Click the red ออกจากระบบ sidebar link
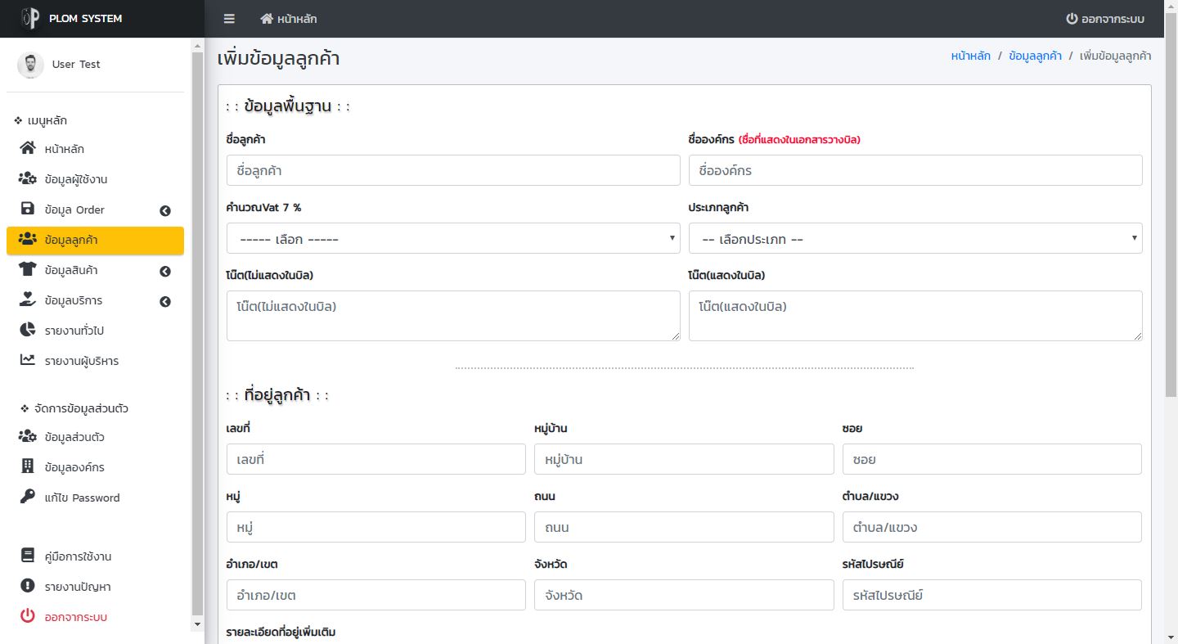The height and width of the screenshot is (644, 1178). 75,617
